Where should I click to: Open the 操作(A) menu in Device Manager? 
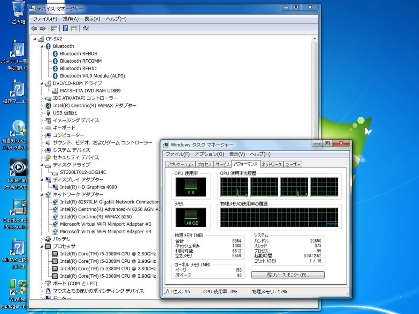pyautogui.click(x=71, y=19)
